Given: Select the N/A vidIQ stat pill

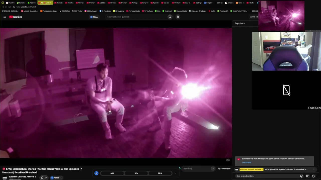Looking at the screenshot, I should (136, 173).
